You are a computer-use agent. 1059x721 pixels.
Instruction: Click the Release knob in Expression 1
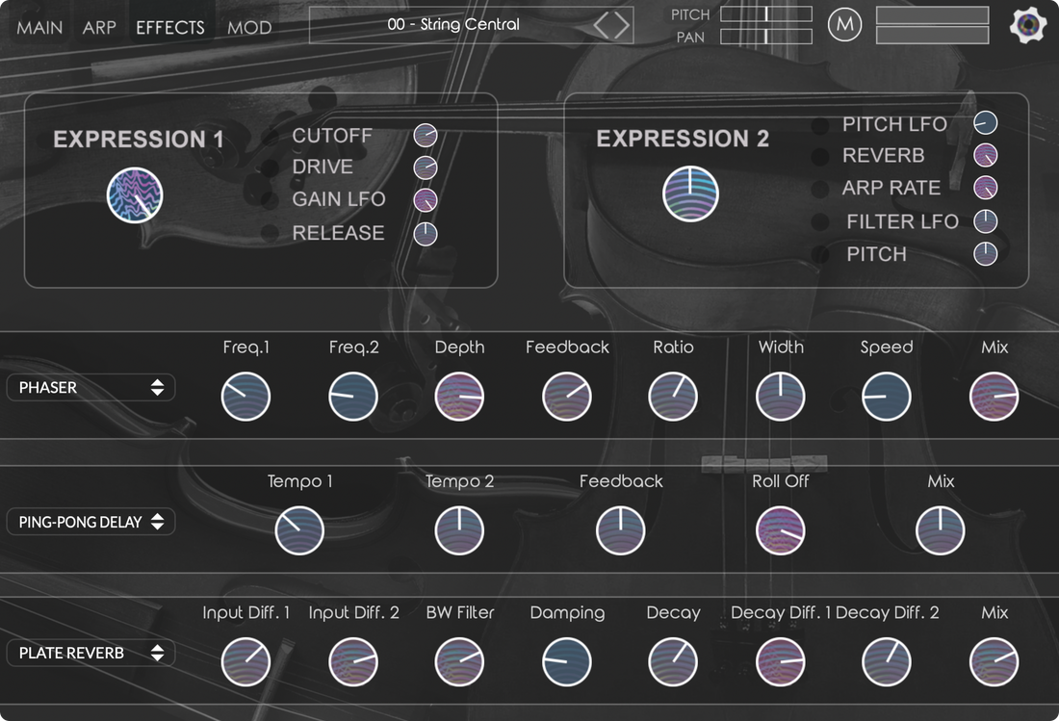(x=425, y=233)
